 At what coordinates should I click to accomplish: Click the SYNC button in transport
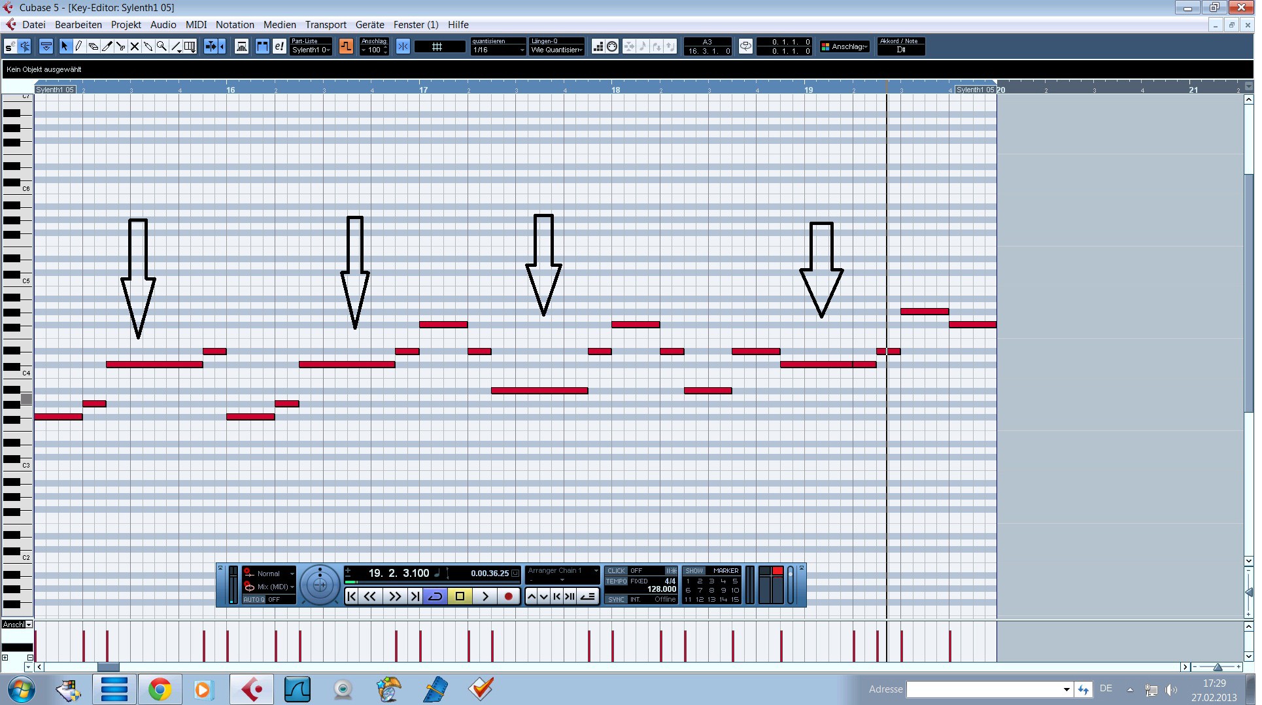pyautogui.click(x=616, y=599)
